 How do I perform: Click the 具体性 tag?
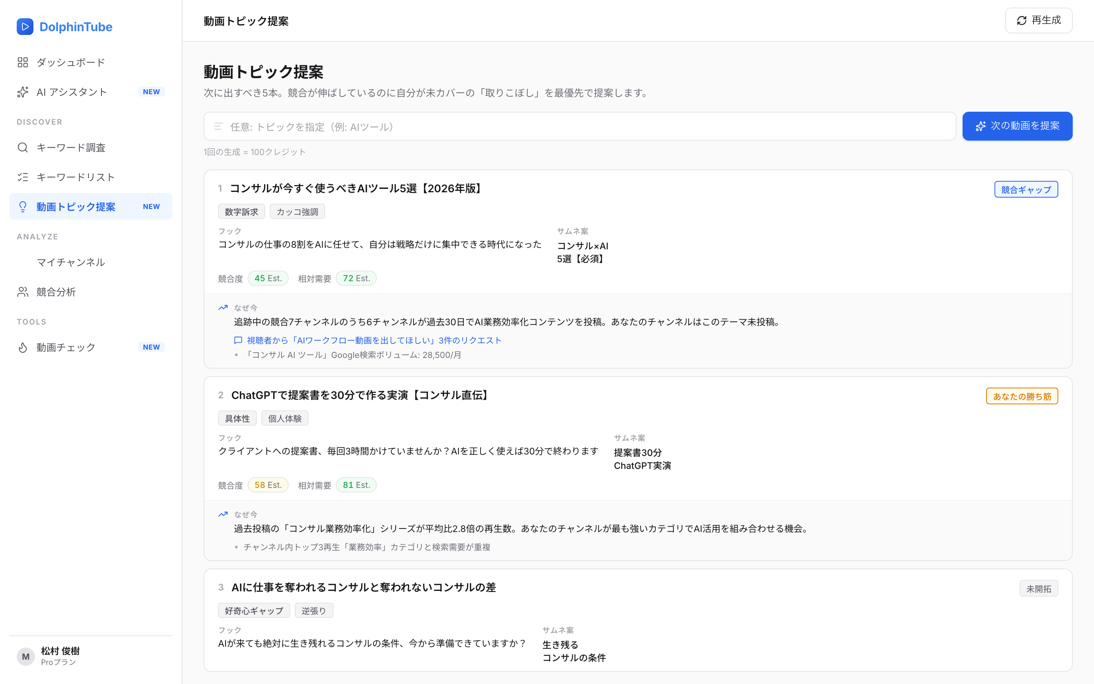click(237, 418)
